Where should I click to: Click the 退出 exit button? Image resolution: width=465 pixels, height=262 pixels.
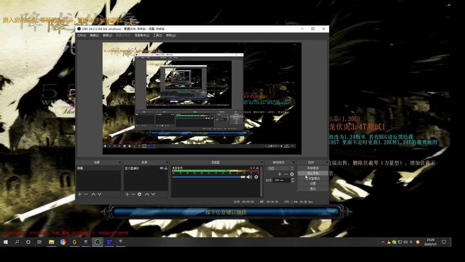coord(313,189)
